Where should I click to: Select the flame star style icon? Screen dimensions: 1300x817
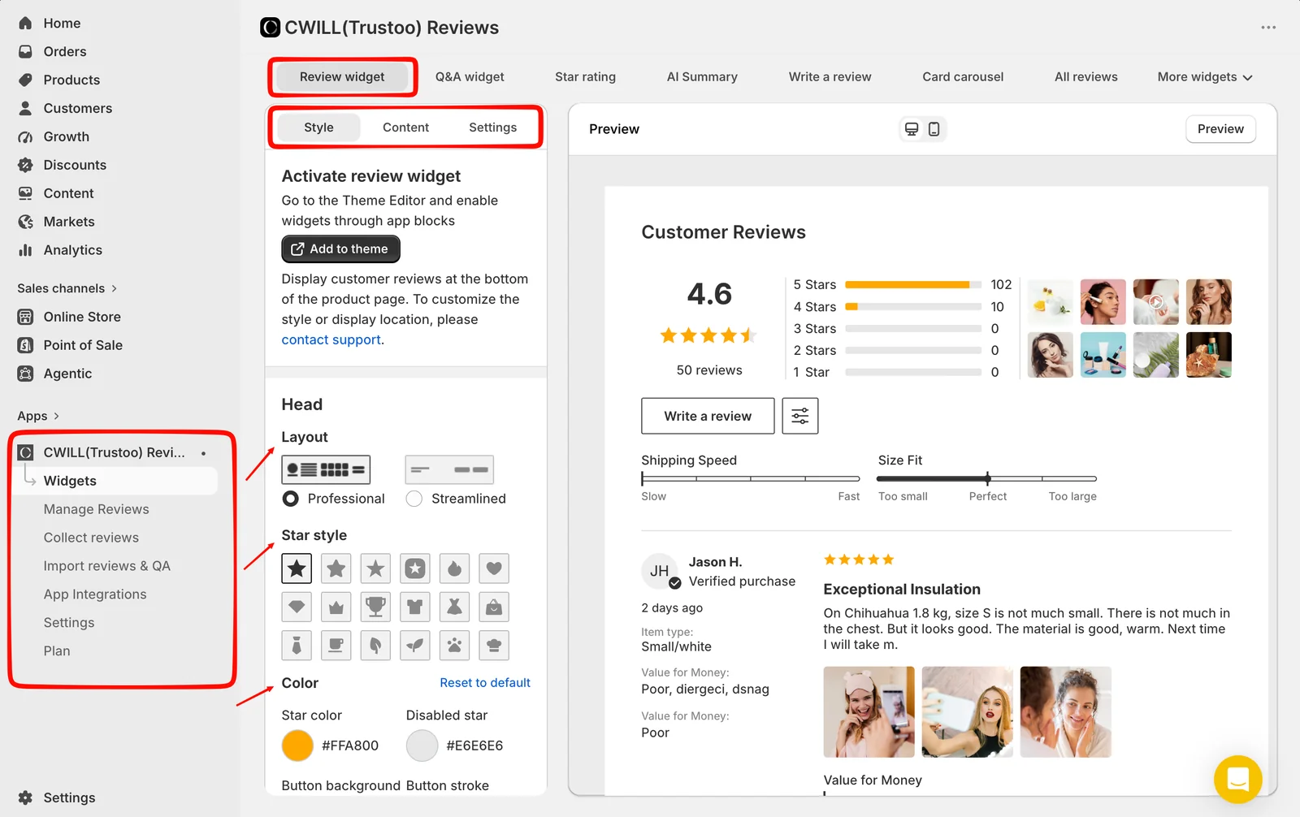454,568
